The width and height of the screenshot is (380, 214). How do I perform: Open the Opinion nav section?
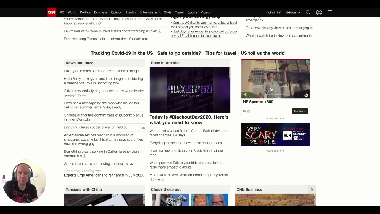[x=117, y=12]
